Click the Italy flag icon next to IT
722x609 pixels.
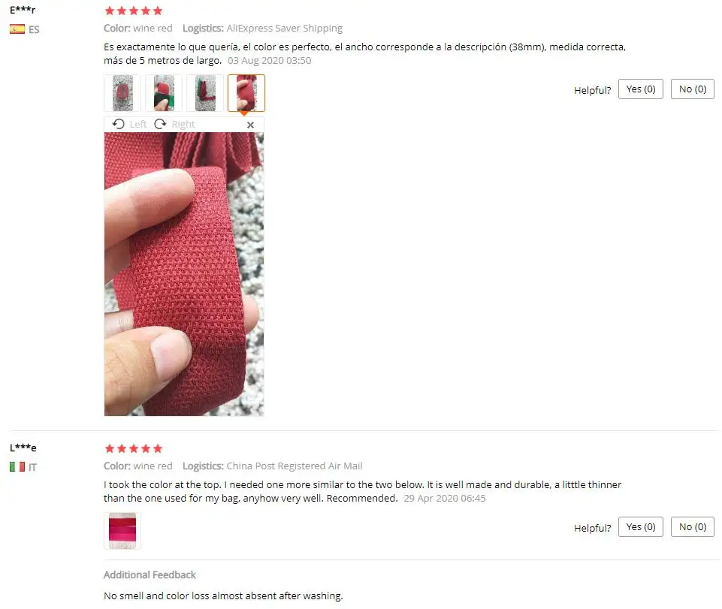coord(17,467)
